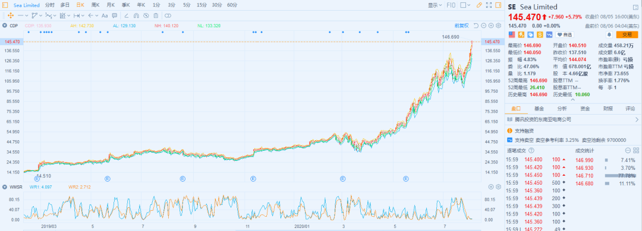The image size is (642, 231).
Task: Click the 逐笔成交 help question icon
Action: (531, 150)
